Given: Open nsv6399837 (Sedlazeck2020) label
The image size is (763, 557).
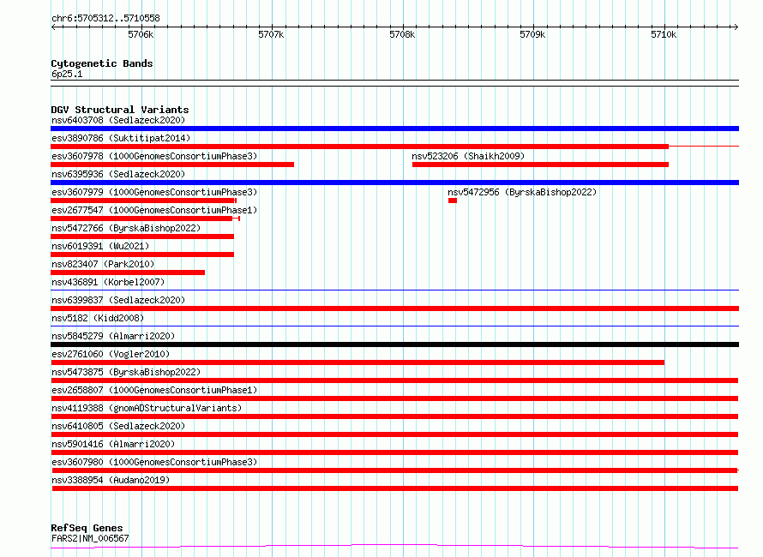Looking at the screenshot, I should 118,300.
